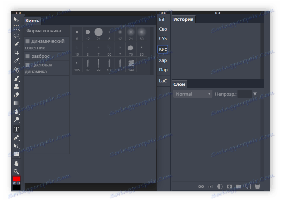This screenshot has height=203, width=281.
Task: Select the Eyedropper tool
Action: [16, 60]
